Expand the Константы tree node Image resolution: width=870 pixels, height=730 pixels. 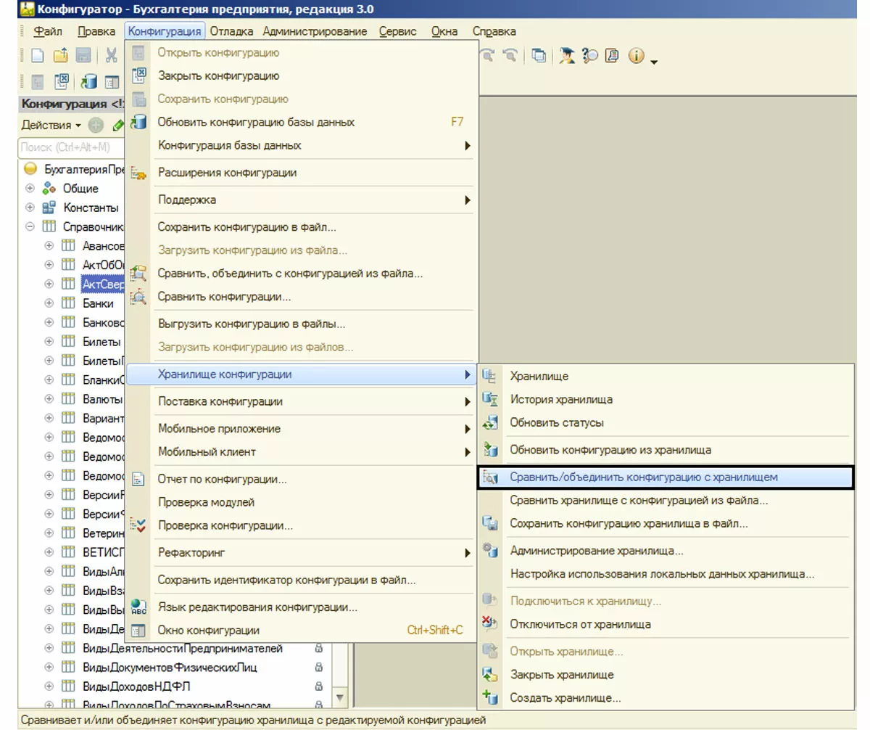30,208
